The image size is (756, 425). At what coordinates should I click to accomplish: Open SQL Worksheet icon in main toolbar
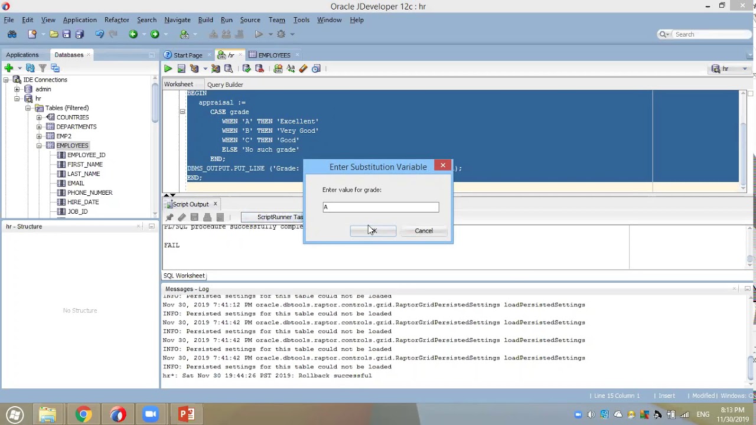pyautogui.click(x=184, y=34)
